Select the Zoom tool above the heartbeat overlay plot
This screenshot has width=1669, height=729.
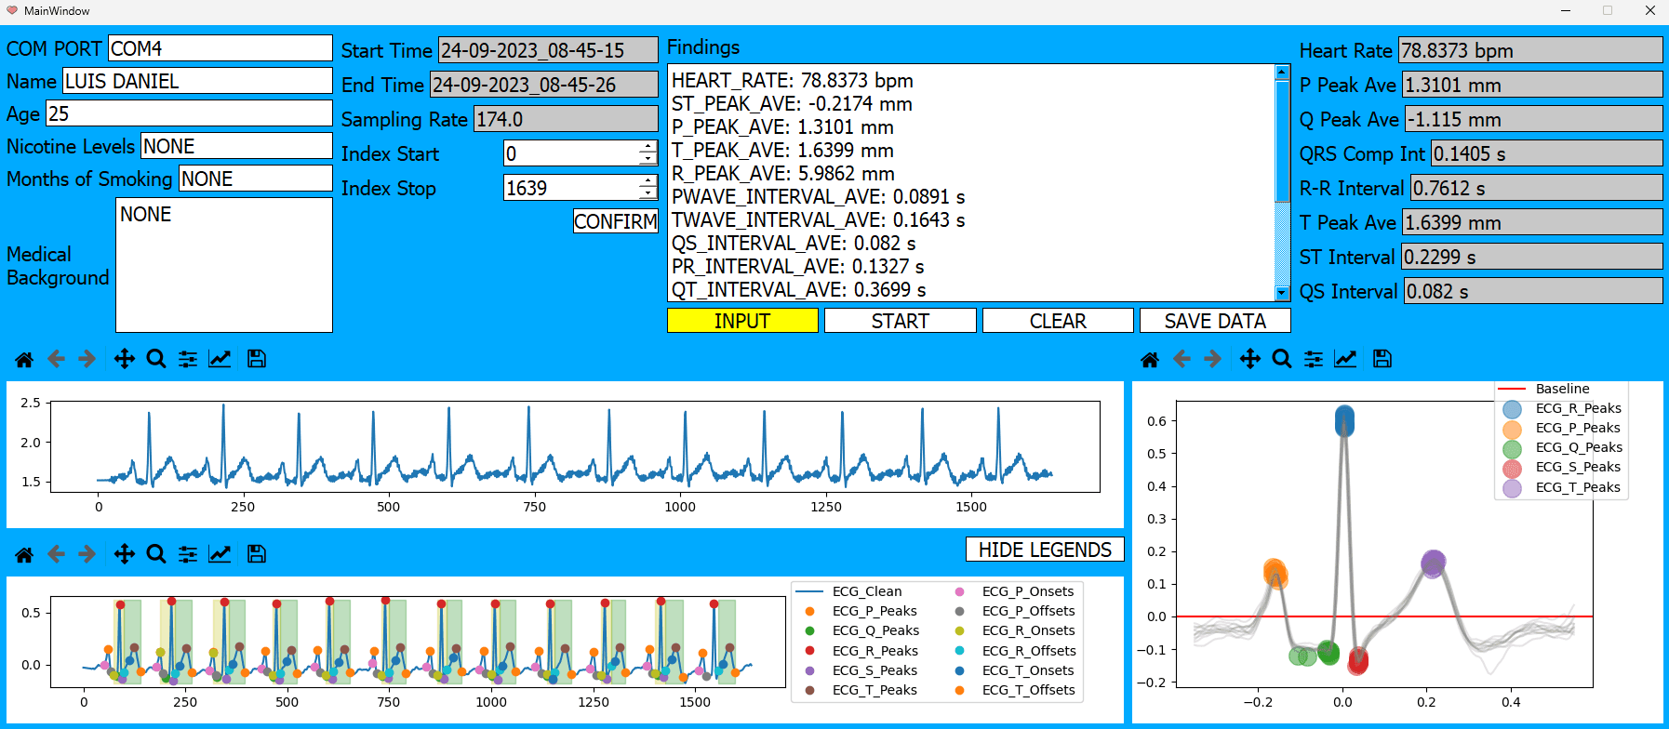click(x=1282, y=359)
